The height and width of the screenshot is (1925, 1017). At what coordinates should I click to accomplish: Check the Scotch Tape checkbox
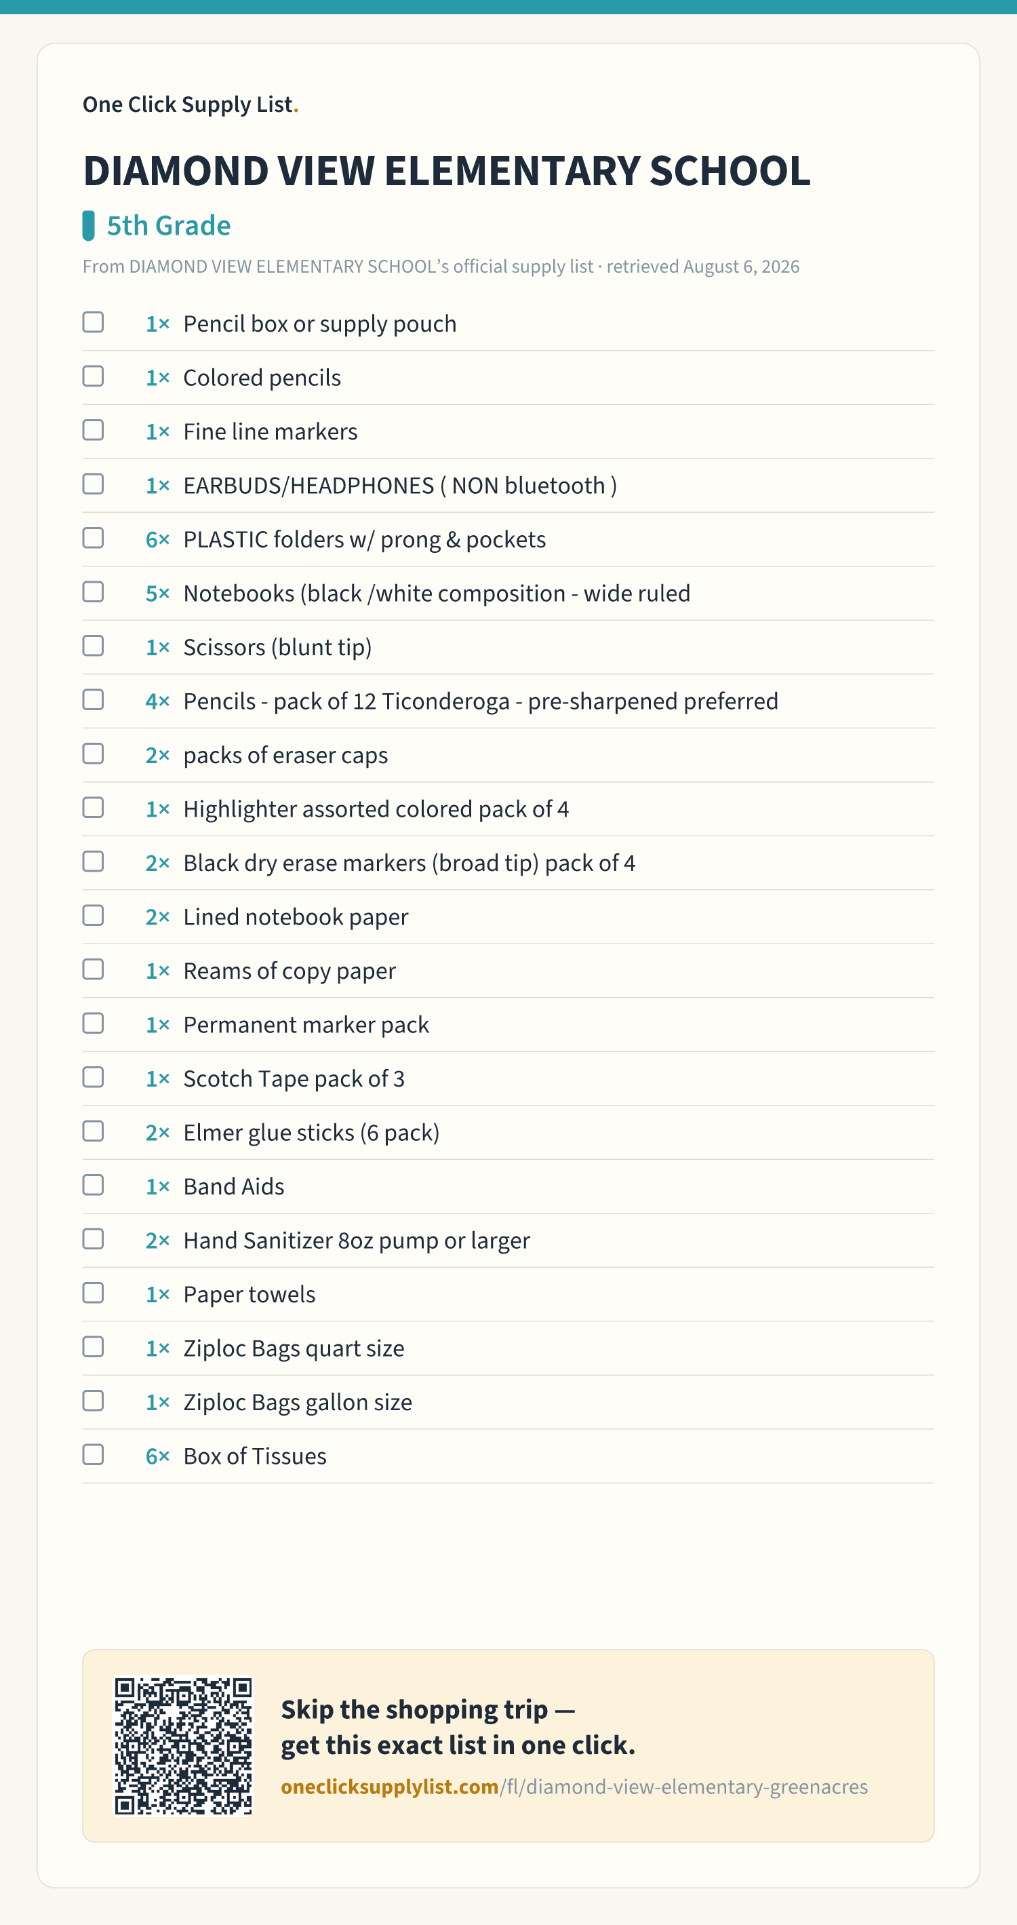pyautogui.click(x=94, y=1077)
